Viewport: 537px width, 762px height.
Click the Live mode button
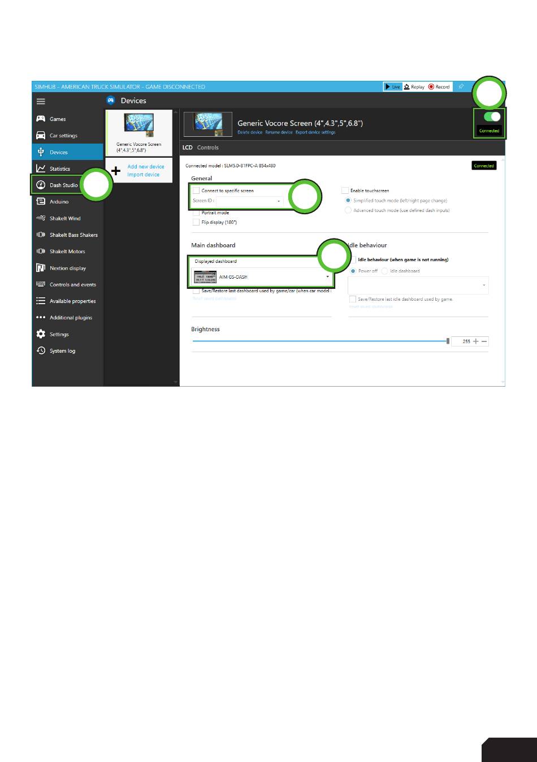coord(392,86)
